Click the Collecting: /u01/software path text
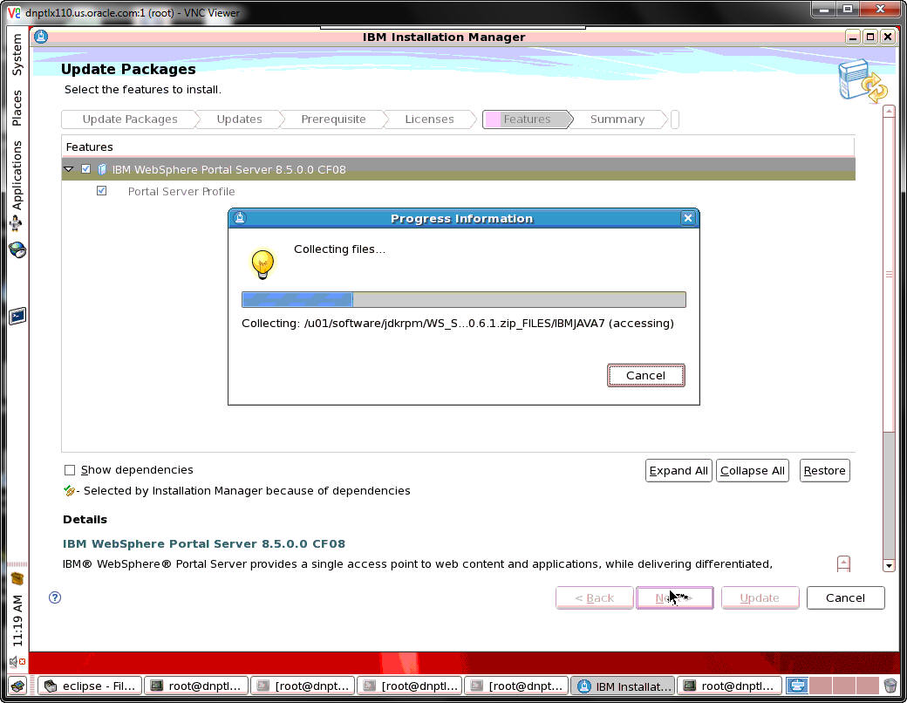The width and height of the screenshot is (907, 703). tap(458, 323)
